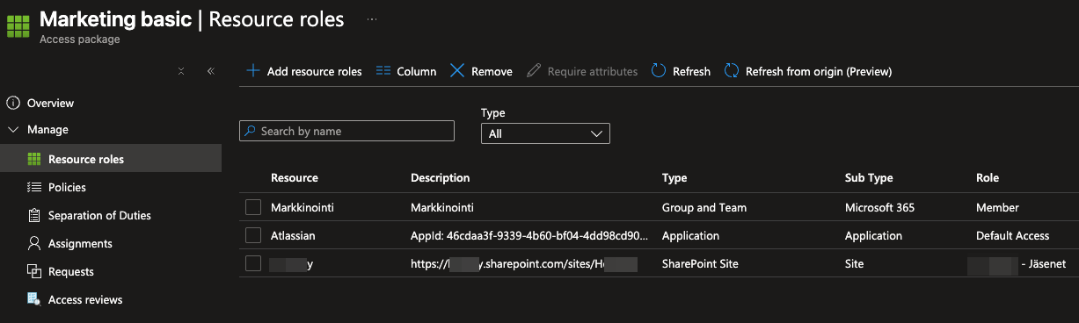This screenshot has height=323, width=1079.
Task: Click the Member role cell
Action: (997, 207)
